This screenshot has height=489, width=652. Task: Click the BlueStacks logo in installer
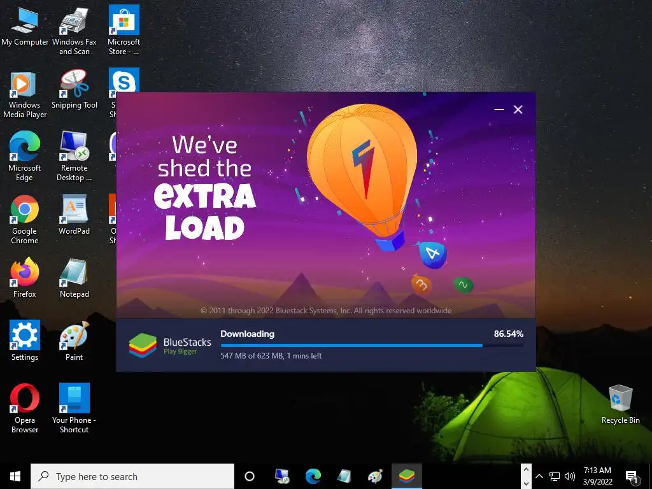(x=143, y=346)
